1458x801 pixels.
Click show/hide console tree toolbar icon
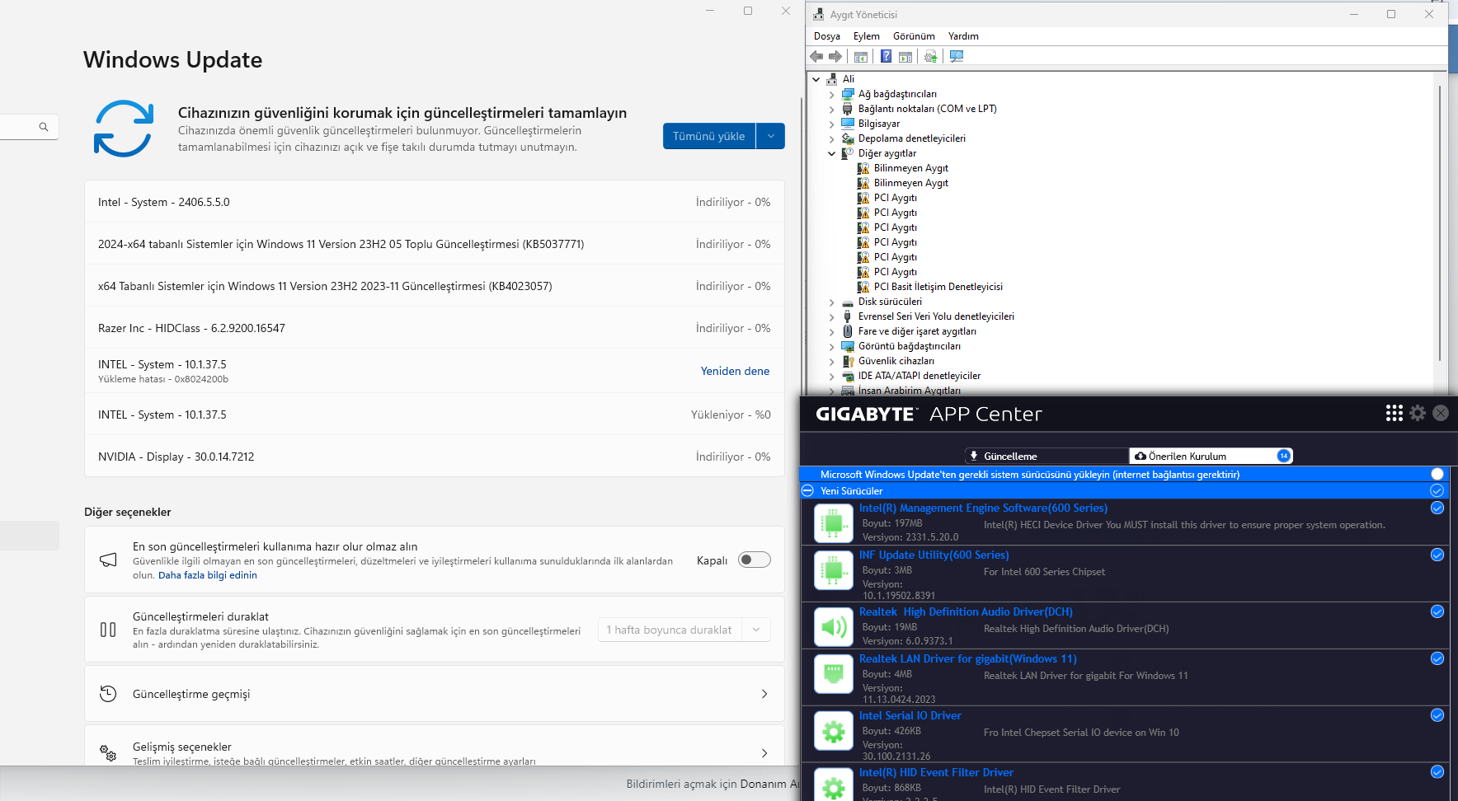tap(861, 57)
